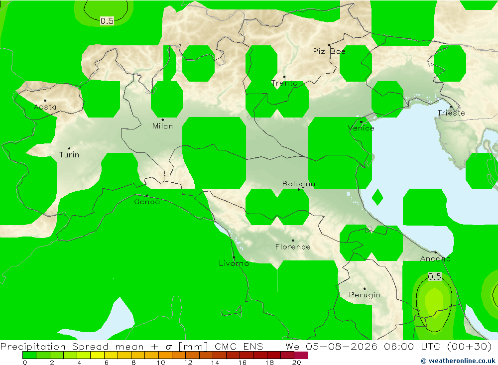
Task: Click the Perugia city dot marker
Action: pos(365,288)
